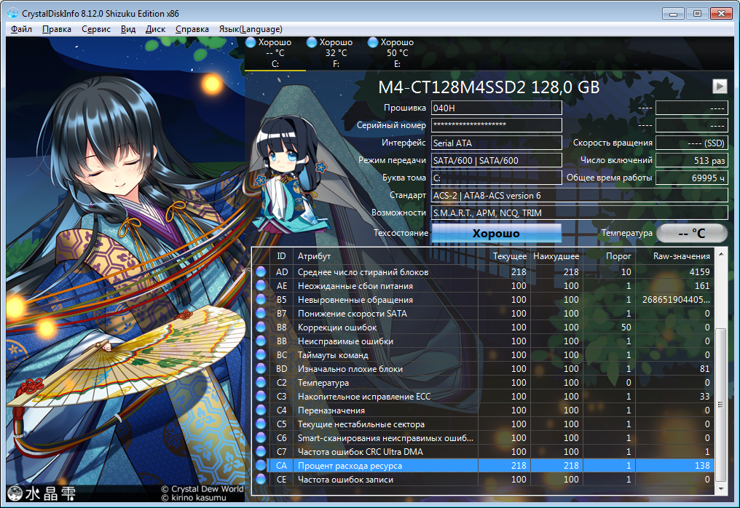Image resolution: width=740 pixels, height=508 pixels.
Task: Select row 'Накопительное исправление ECC'
Action: click(484, 396)
